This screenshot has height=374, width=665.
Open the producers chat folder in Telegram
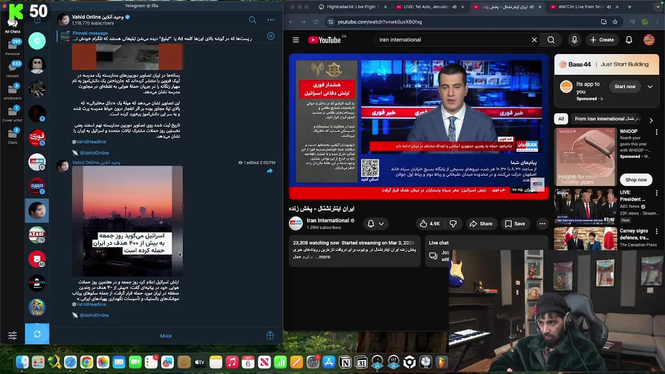12,91
